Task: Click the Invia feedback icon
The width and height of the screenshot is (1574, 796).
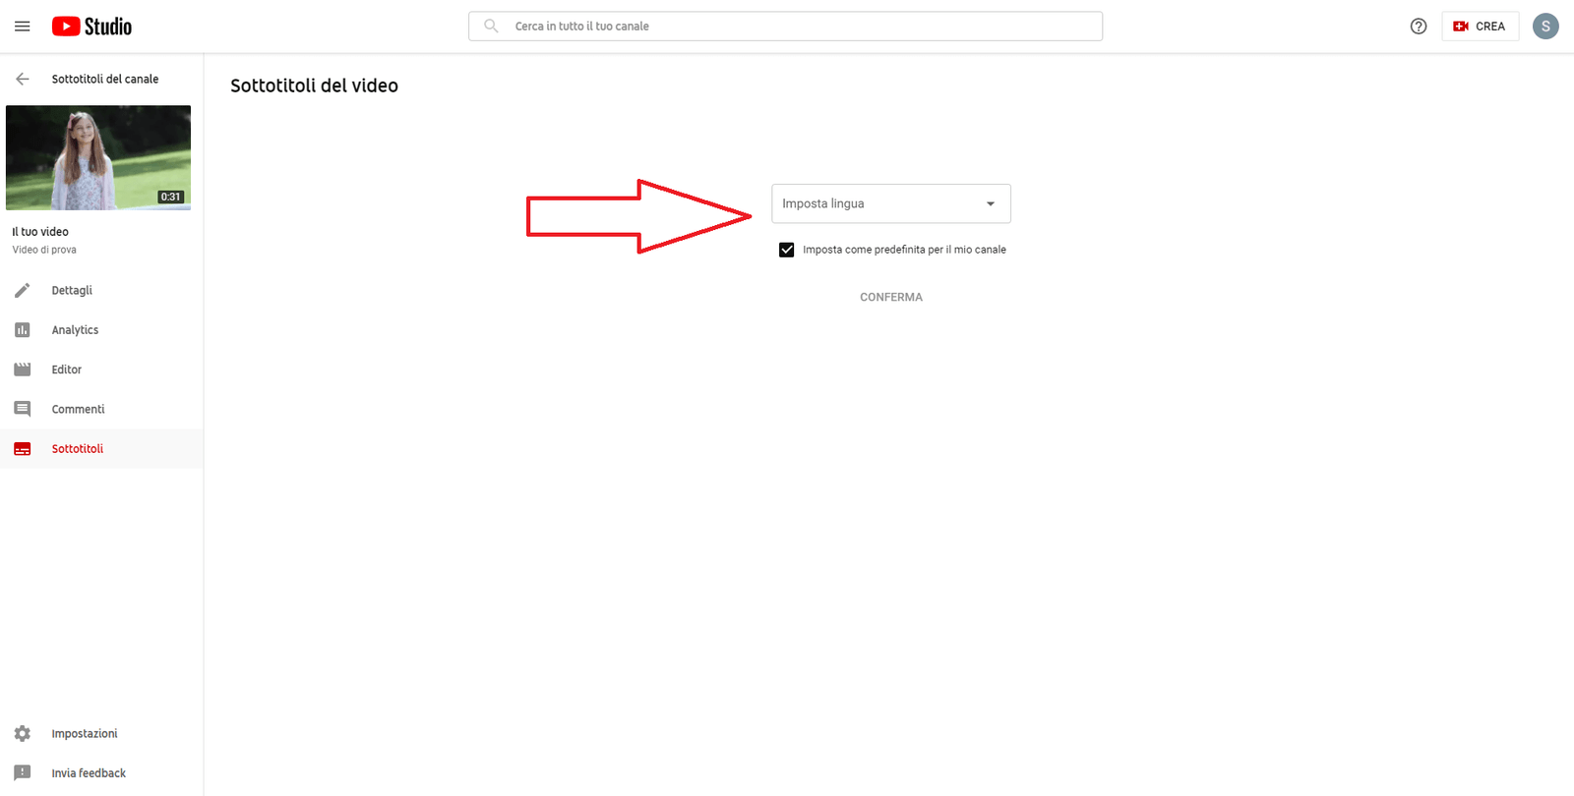Action: click(23, 773)
